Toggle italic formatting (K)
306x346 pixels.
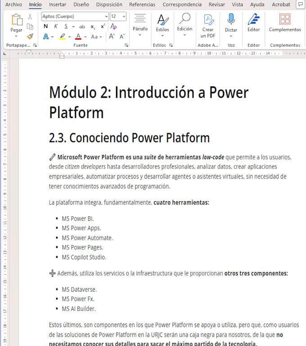[x=56, y=27]
